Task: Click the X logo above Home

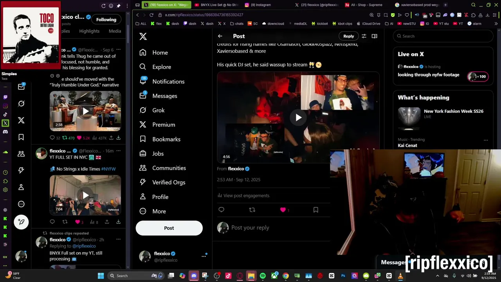Action: tap(143, 36)
